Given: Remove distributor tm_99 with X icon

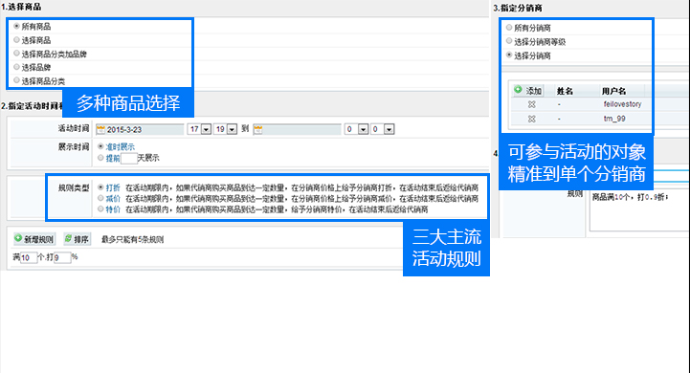Looking at the screenshot, I should [531, 119].
